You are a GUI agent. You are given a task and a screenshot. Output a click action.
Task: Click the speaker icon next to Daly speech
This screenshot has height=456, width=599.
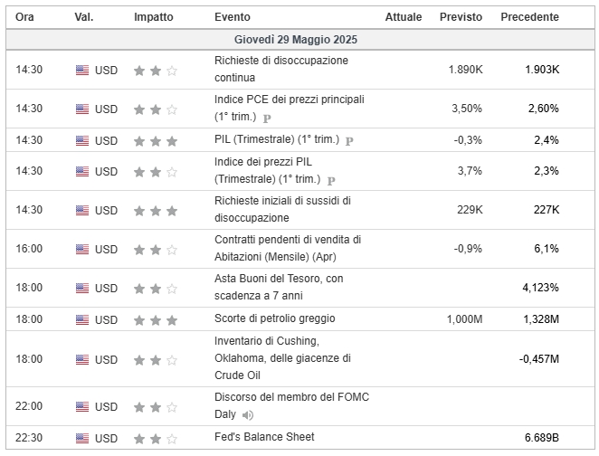pos(248,414)
